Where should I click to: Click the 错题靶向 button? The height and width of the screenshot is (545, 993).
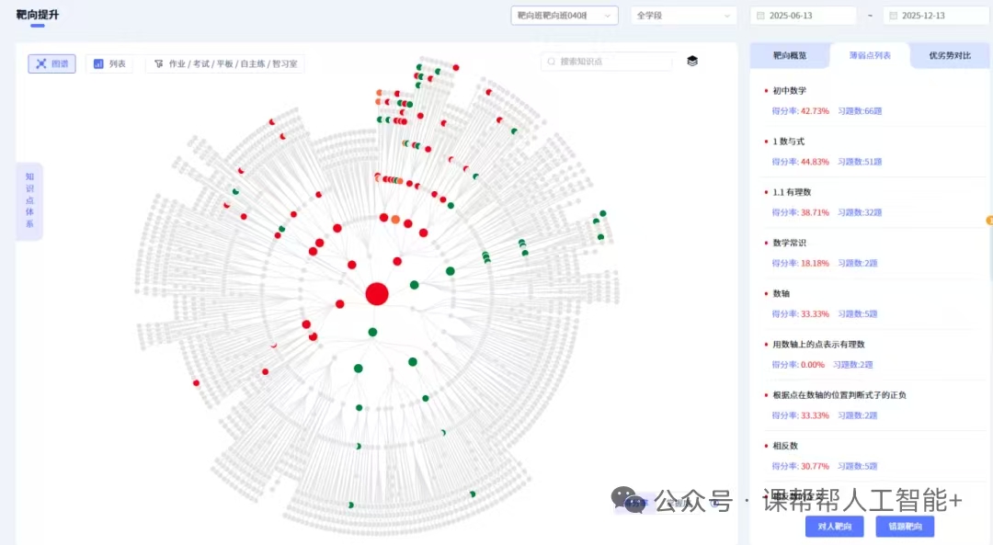pos(905,527)
